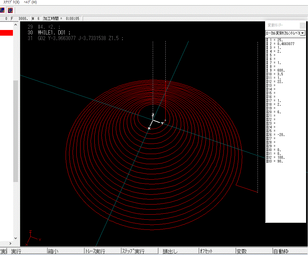This screenshot has height=255, width=308.
Task: Click the red XYZ axis indicator in viewport corner
Action: coord(33,238)
